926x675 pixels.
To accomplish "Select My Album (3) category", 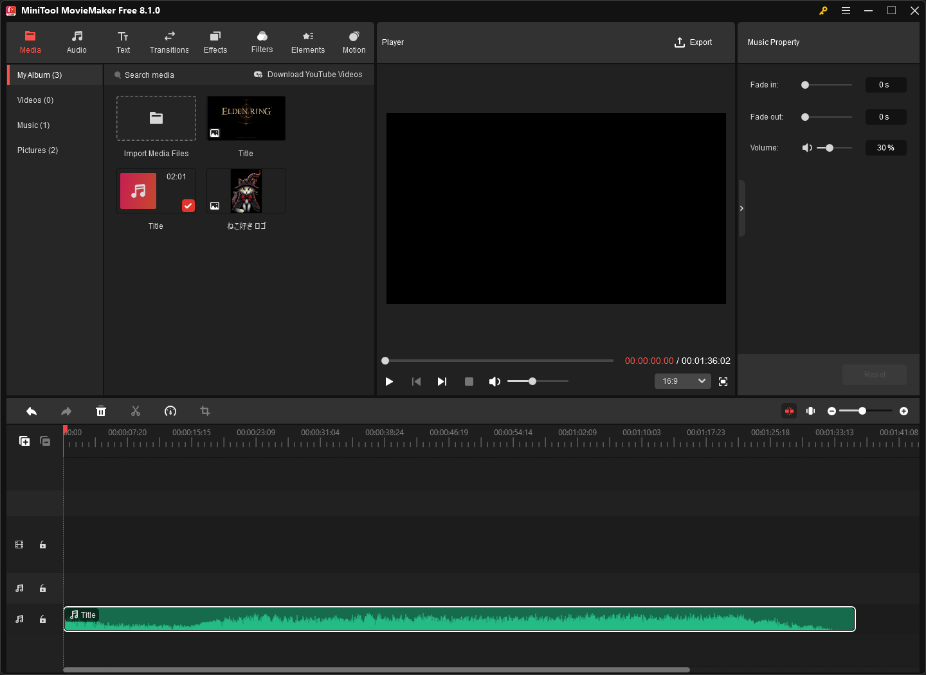I will tap(55, 75).
